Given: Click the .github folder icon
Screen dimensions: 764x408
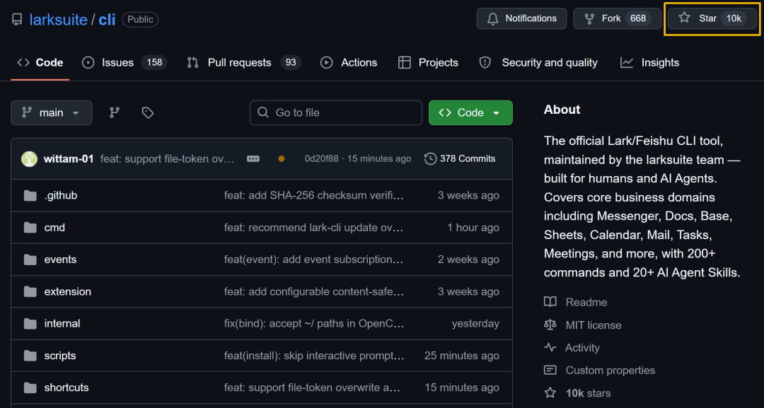Looking at the screenshot, I should coord(30,196).
